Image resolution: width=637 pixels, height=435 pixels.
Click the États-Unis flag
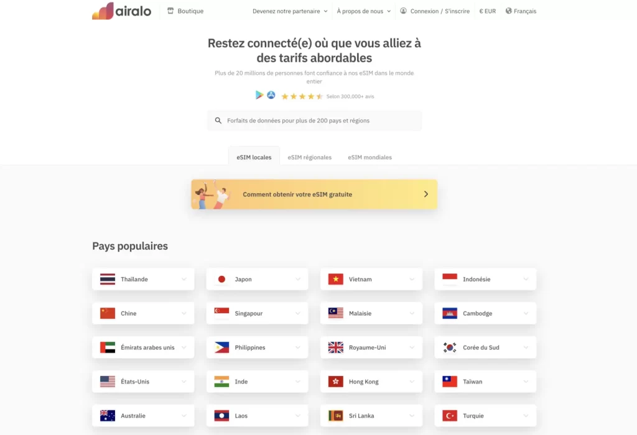point(108,382)
